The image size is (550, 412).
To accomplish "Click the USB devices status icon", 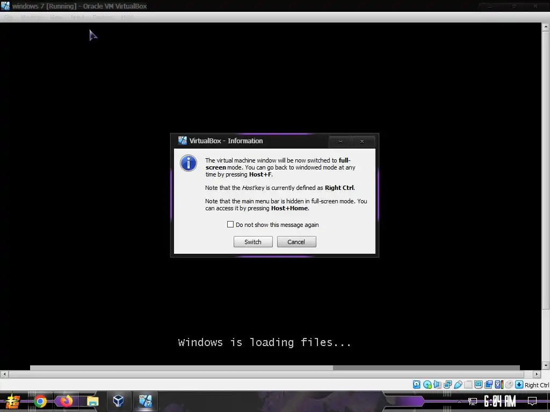I will point(458,385).
